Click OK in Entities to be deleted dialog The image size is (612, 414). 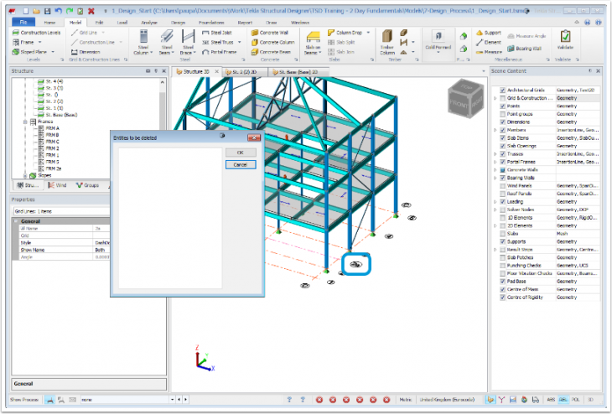coord(241,153)
